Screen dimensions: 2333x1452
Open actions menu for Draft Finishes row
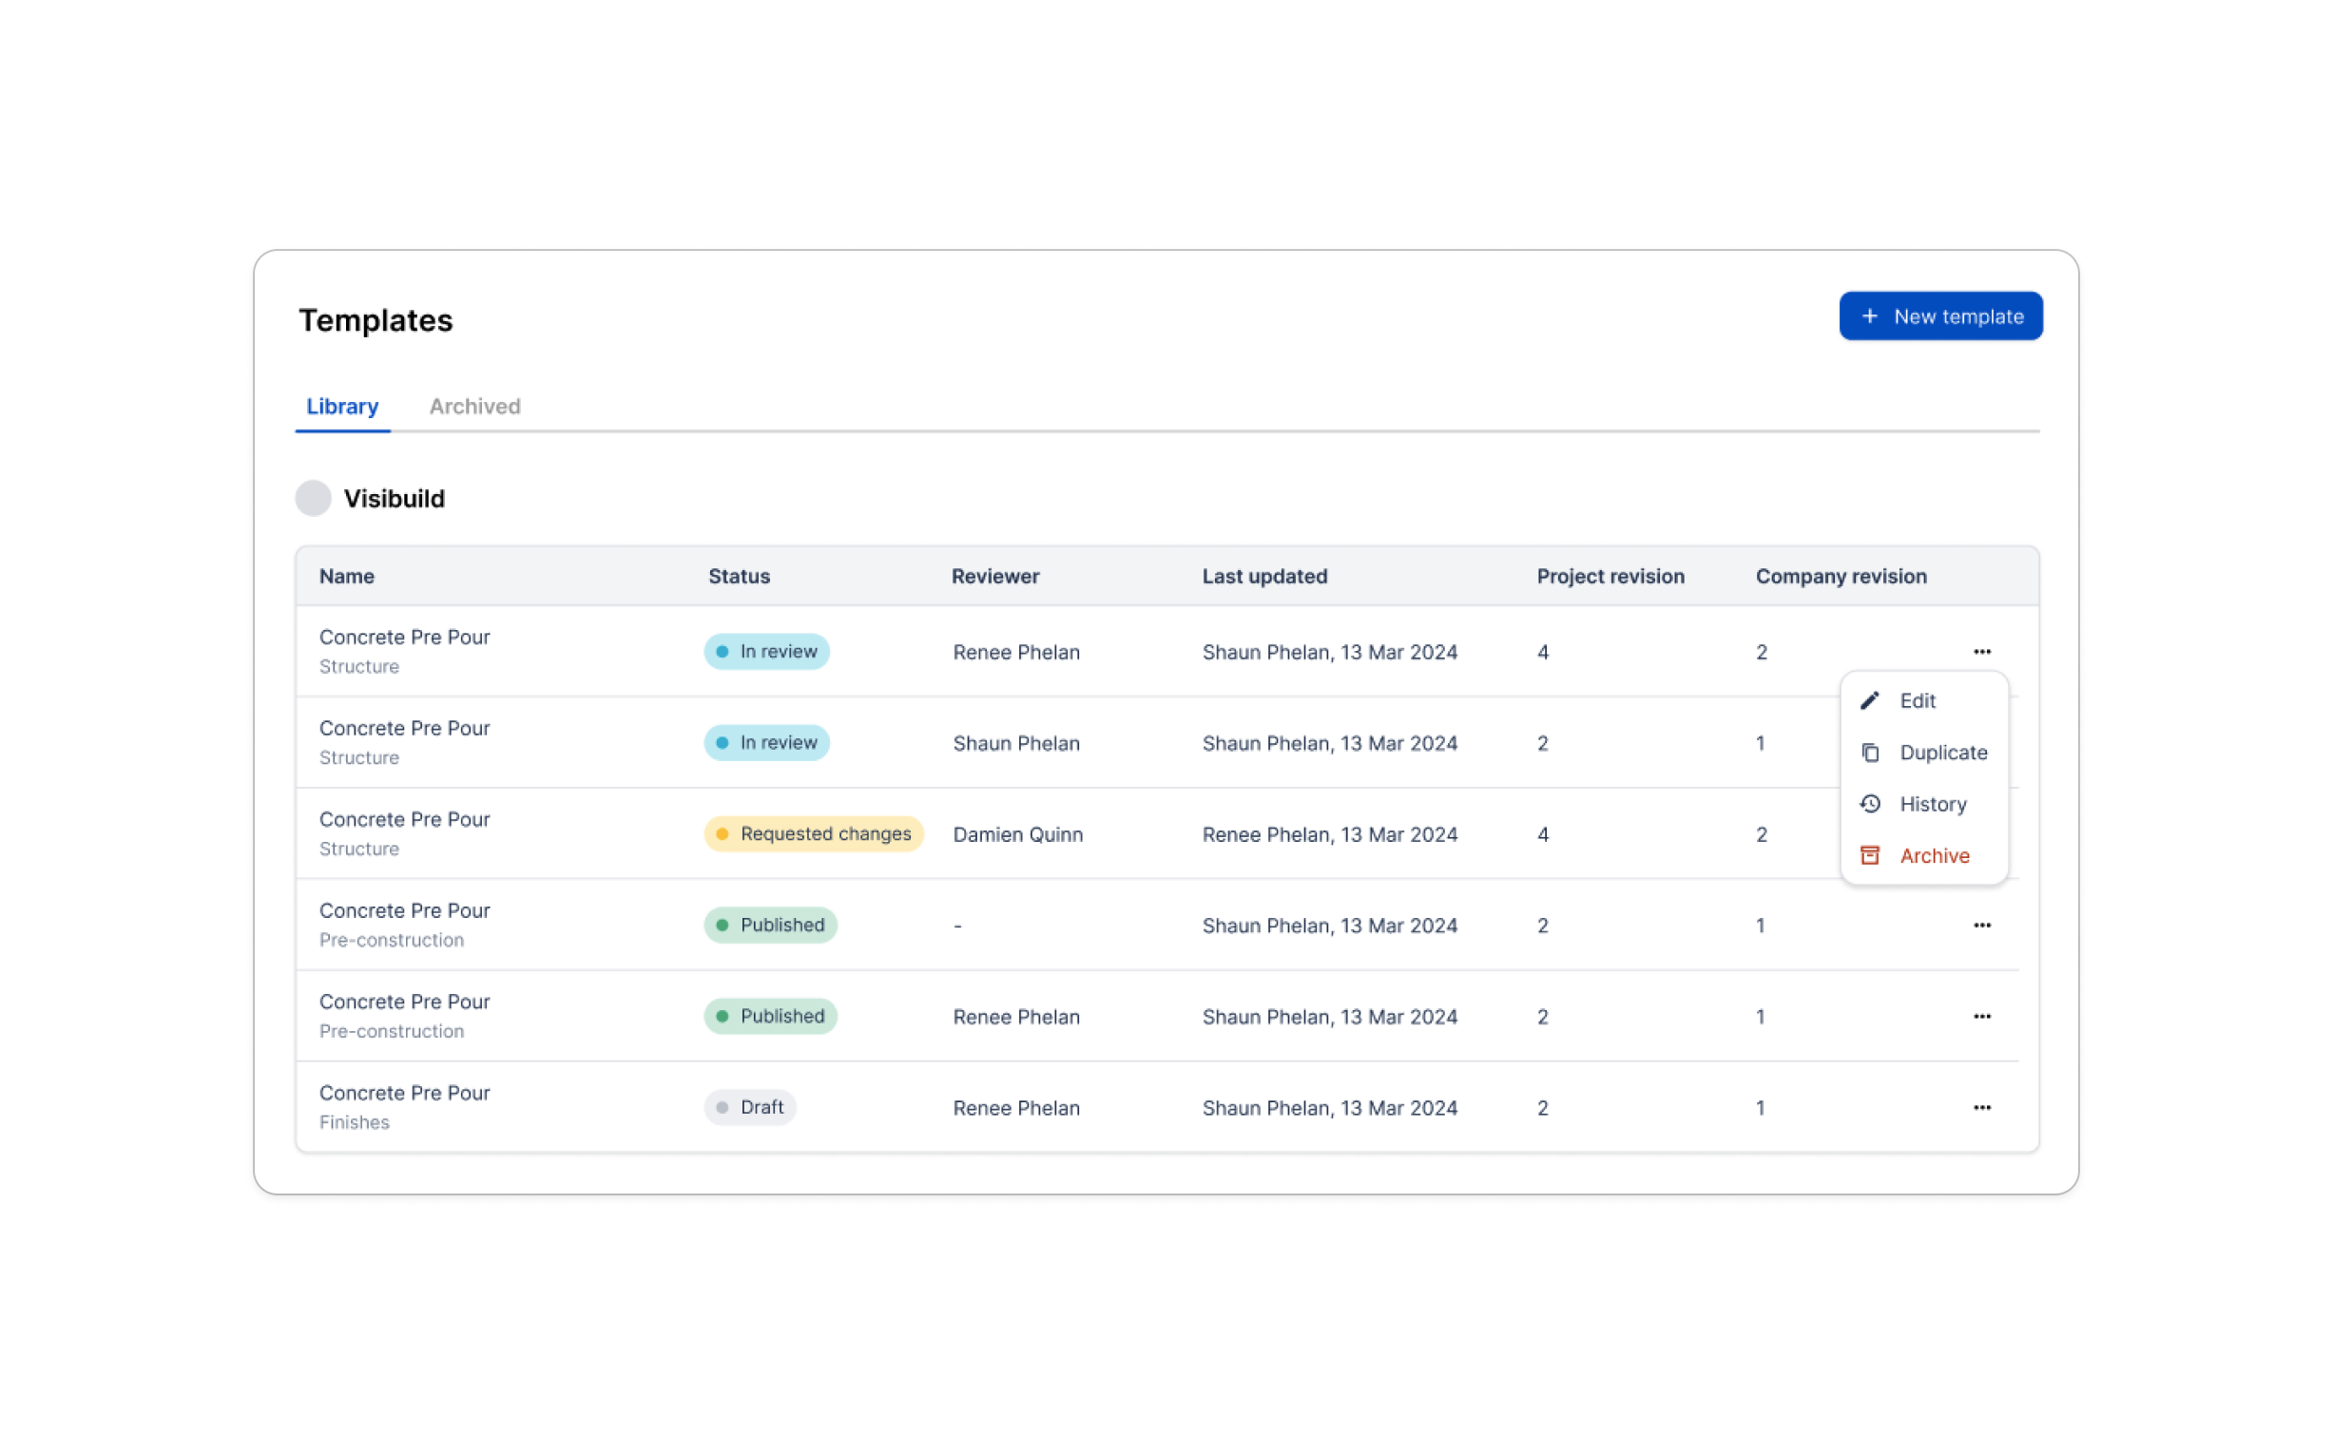tap(1981, 1107)
